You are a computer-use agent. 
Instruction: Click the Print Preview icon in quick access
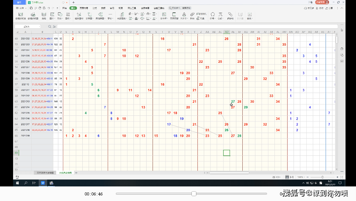44,8
